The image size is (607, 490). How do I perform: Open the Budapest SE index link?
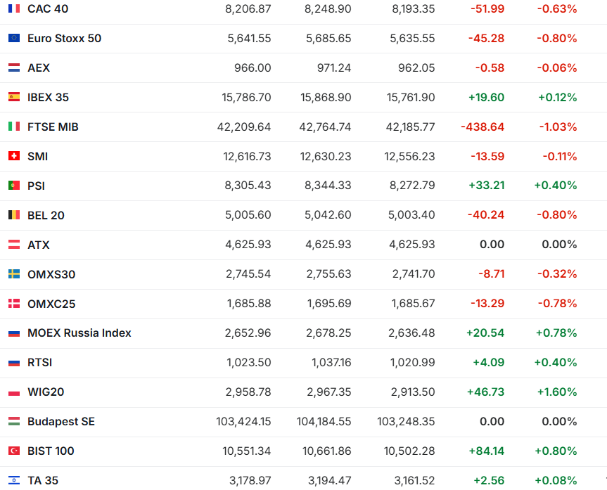click(x=61, y=421)
